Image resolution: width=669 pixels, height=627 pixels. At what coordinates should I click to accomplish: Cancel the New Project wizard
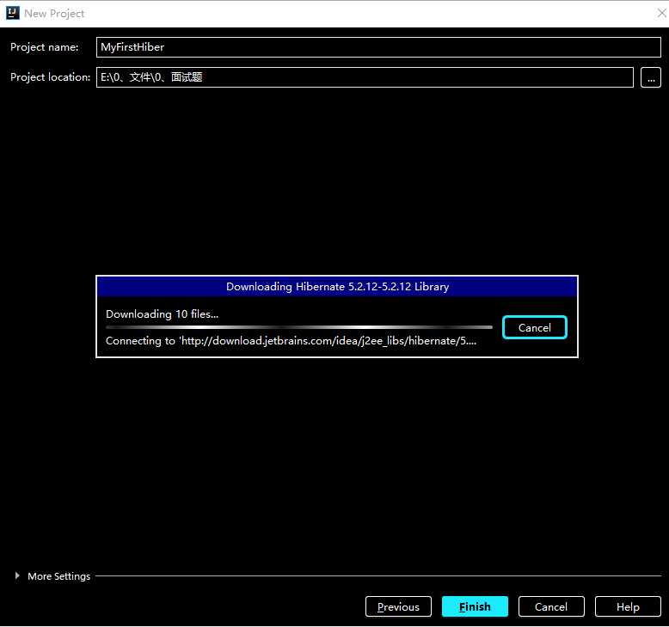point(551,606)
